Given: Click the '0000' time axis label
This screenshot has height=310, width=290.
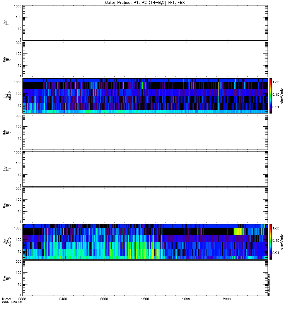Looking at the screenshot, I should pos(22,299).
